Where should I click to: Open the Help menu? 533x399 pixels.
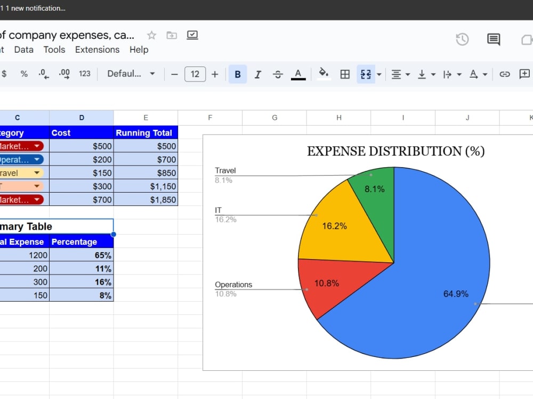(x=139, y=49)
